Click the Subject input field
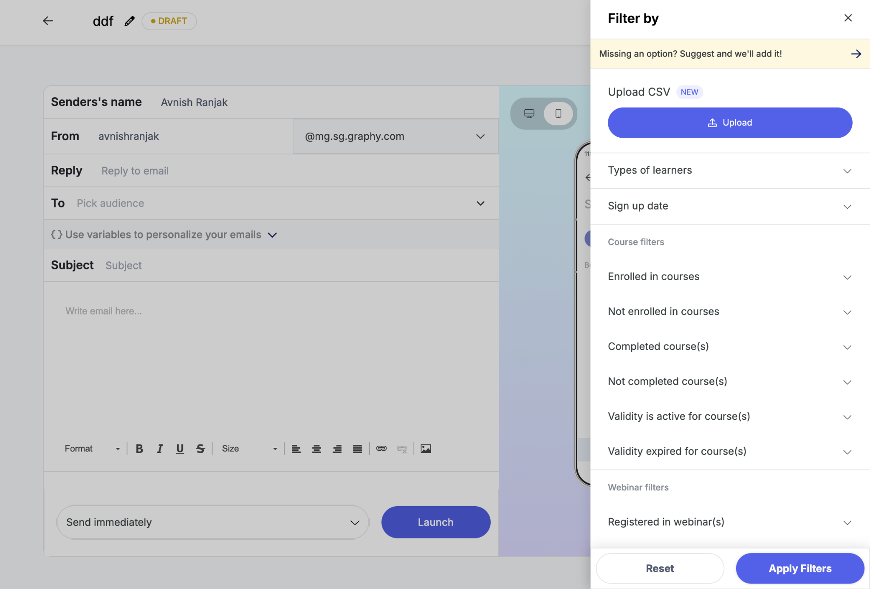 299,266
